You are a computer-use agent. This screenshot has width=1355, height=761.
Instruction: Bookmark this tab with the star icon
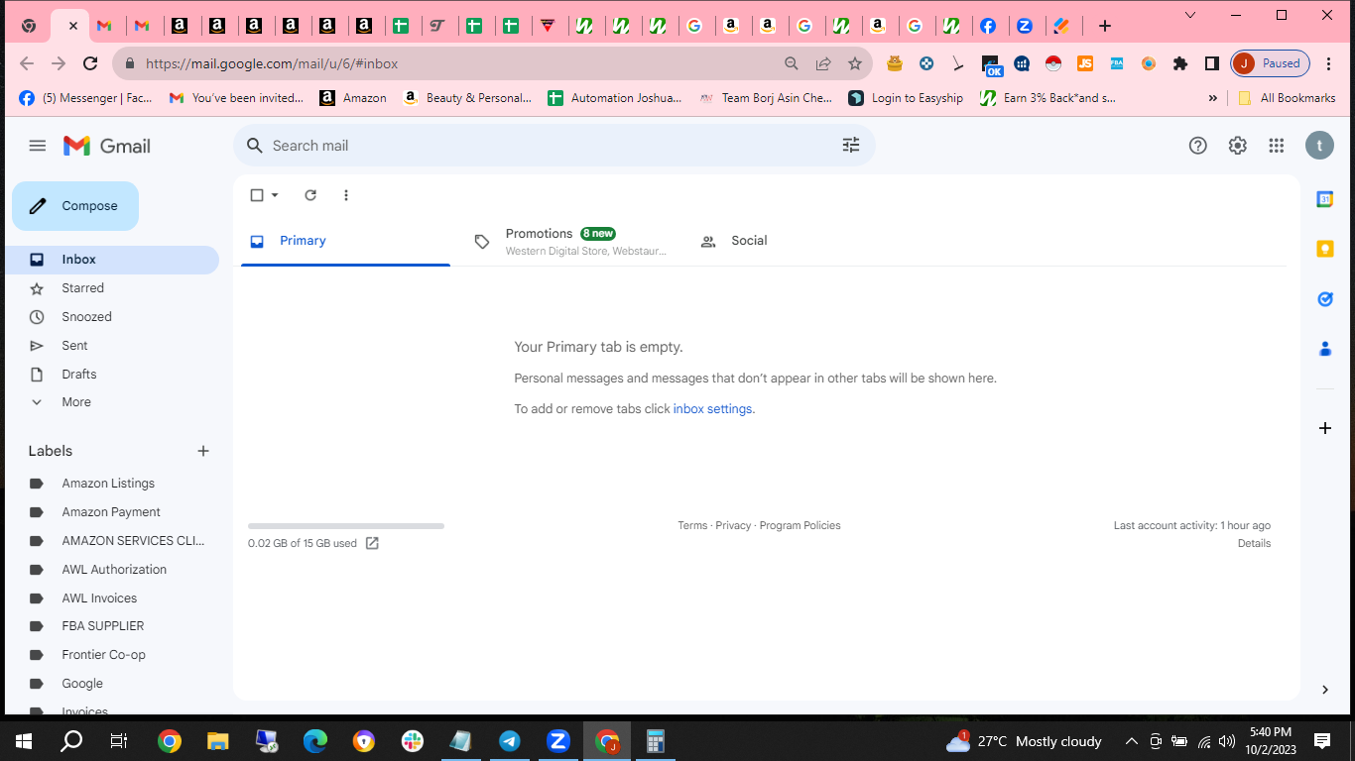(855, 63)
